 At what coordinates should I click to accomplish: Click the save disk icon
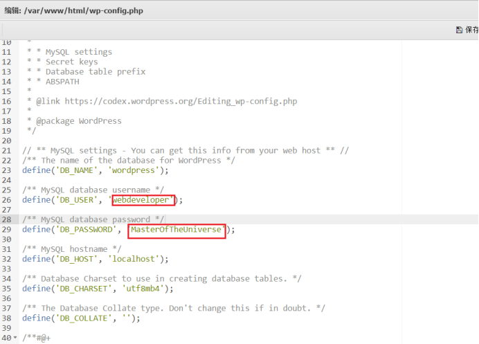click(x=459, y=30)
